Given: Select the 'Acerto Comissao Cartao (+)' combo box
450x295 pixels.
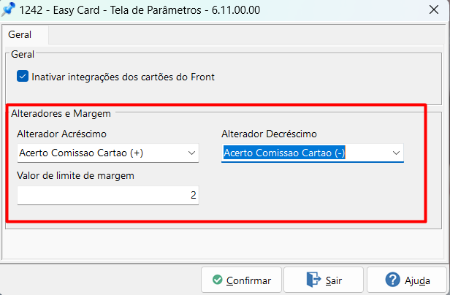Looking at the screenshot, I should coord(99,153).
